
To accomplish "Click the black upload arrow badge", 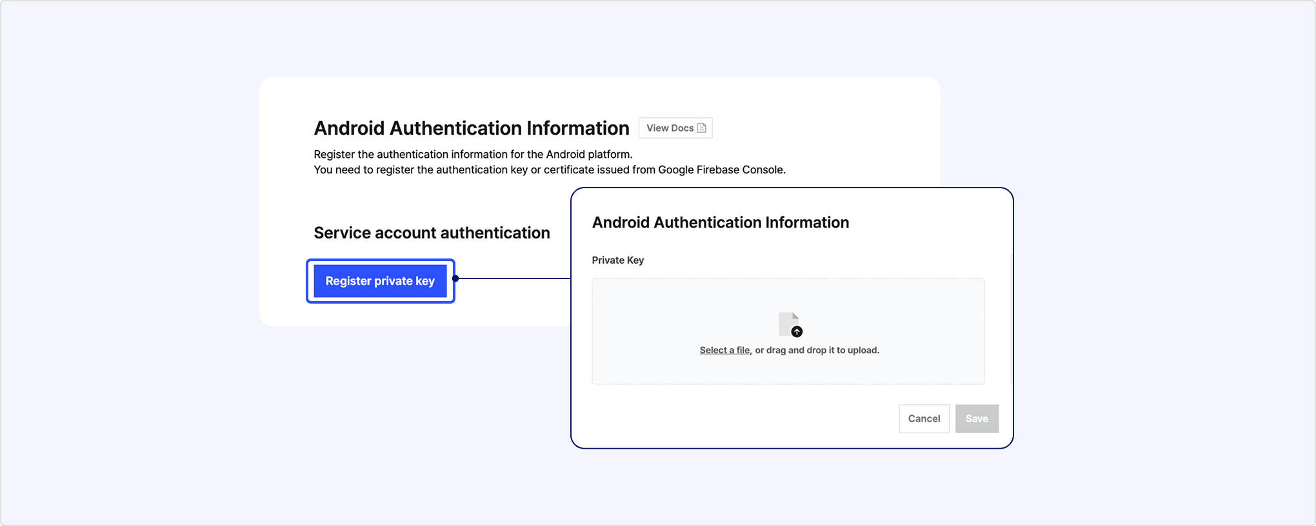I will (x=797, y=332).
